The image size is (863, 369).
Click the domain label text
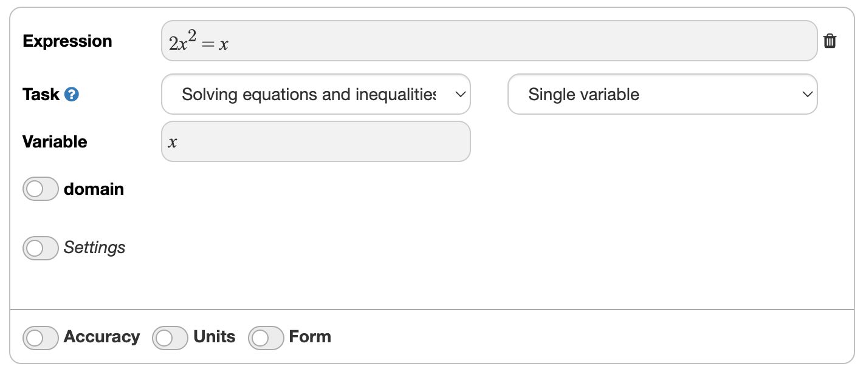[x=93, y=189]
